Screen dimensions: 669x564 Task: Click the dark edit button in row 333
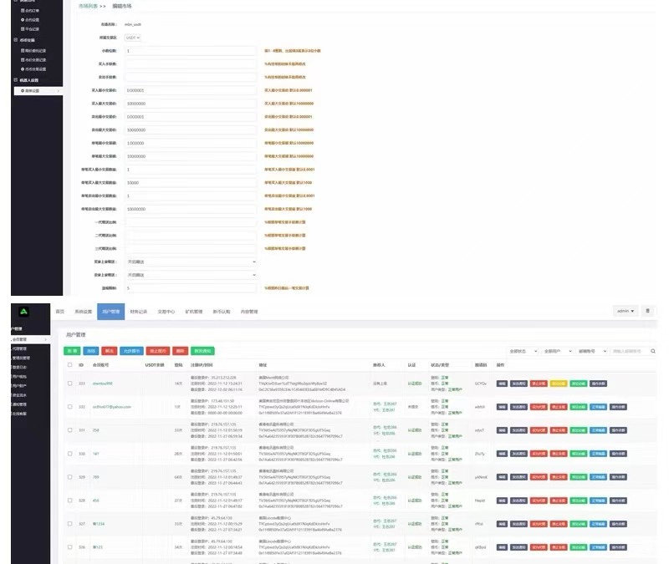point(502,384)
